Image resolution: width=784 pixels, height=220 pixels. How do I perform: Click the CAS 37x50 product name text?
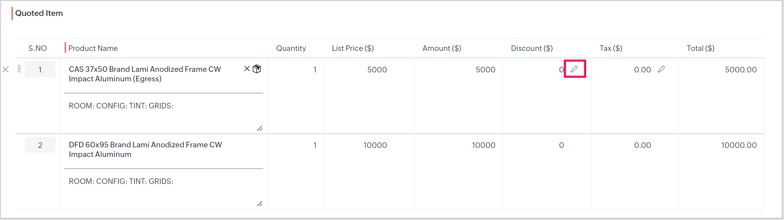tap(145, 74)
